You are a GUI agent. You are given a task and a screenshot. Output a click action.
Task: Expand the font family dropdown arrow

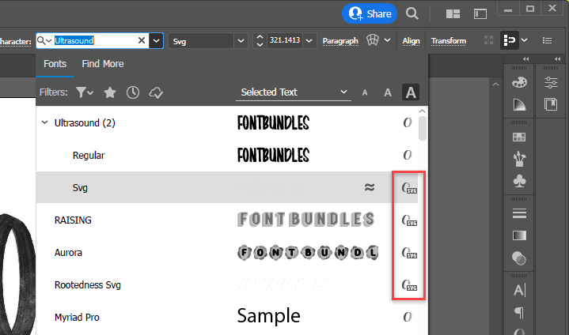pyautogui.click(x=156, y=40)
